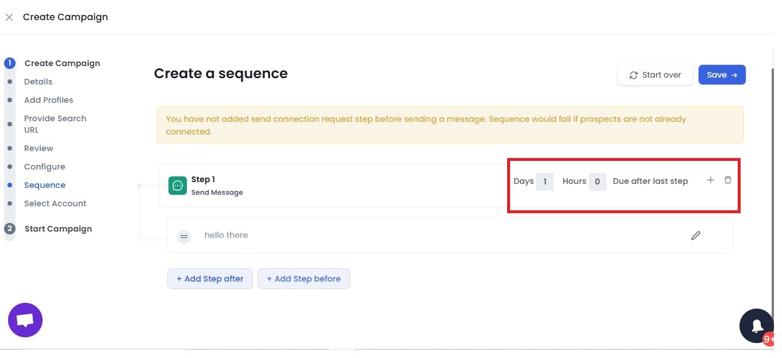Image resolution: width=782 pixels, height=358 pixels.
Task: Delete Step 1 with trash icon
Action: (x=728, y=180)
